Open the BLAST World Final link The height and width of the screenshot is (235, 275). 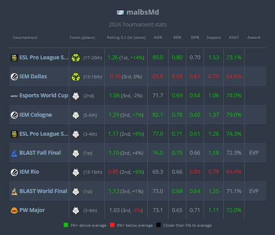(43, 191)
